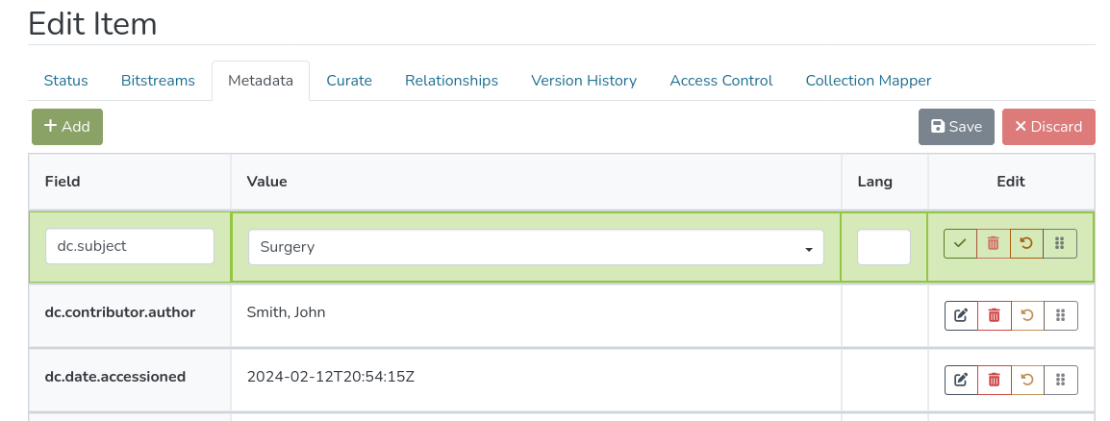Discard all metadata changes
The height and width of the screenshot is (421, 1110).
tap(1048, 127)
